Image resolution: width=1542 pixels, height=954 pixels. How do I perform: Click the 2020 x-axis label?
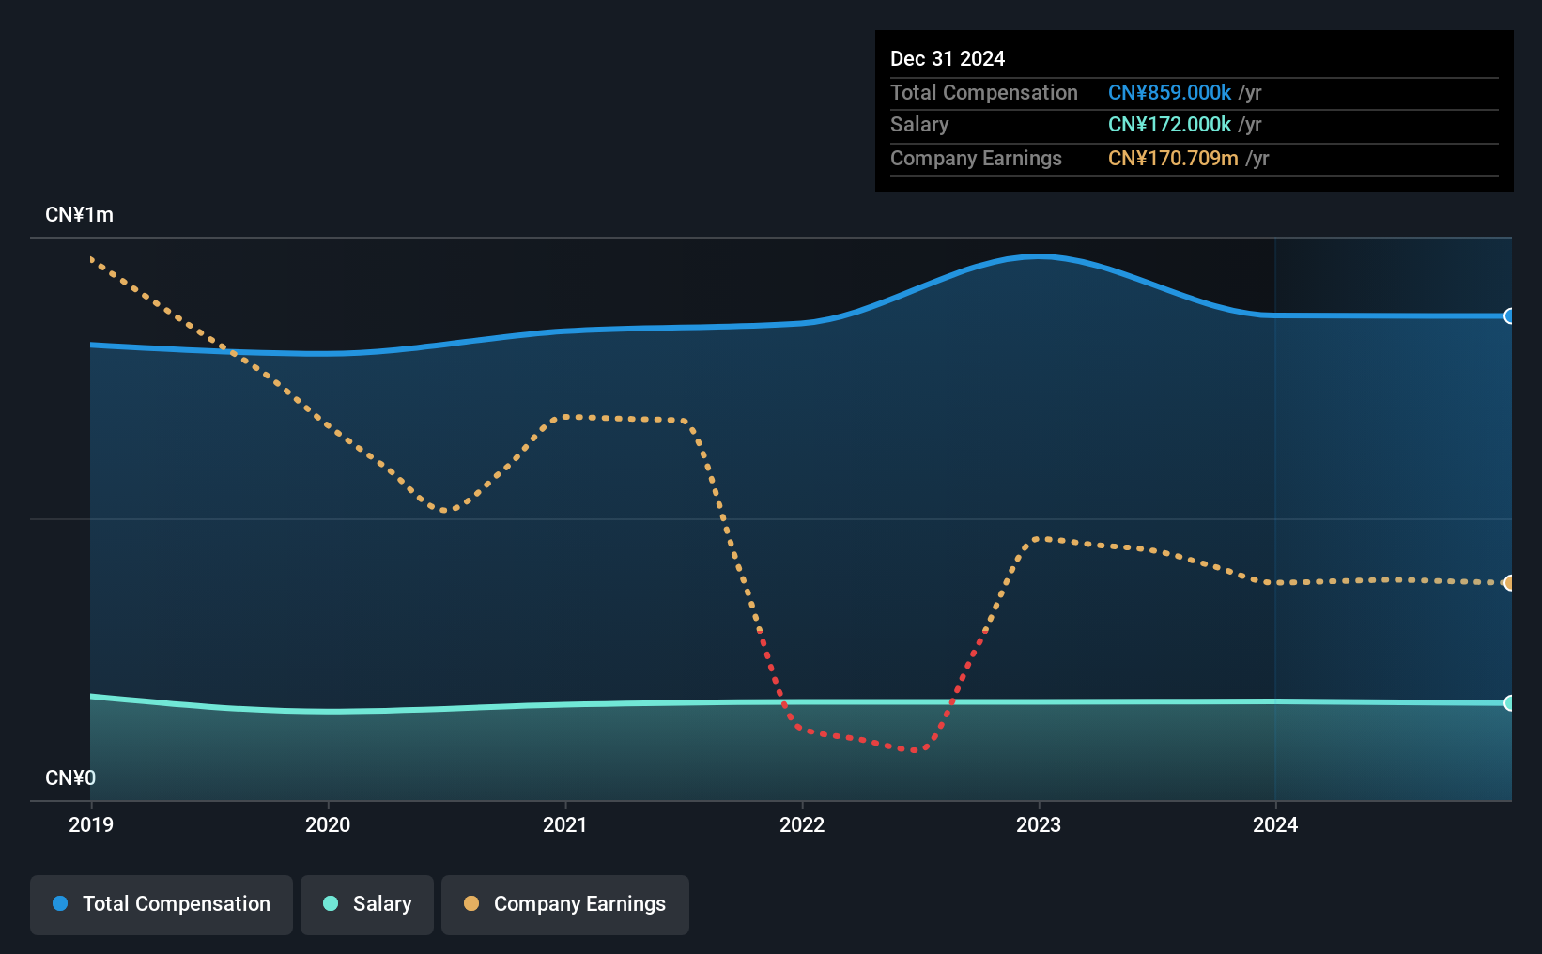[x=328, y=824]
